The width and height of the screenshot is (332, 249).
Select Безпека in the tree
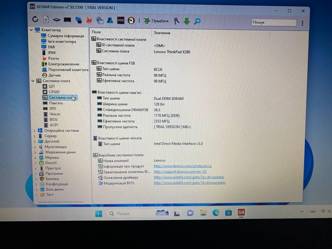[x=52, y=179]
